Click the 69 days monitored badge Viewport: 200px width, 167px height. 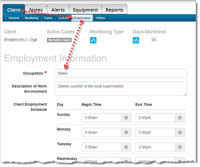[154, 40]
